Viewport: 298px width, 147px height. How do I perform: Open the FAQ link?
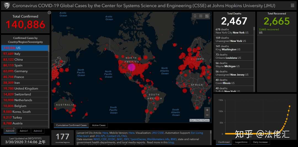[x=124, y=136]
